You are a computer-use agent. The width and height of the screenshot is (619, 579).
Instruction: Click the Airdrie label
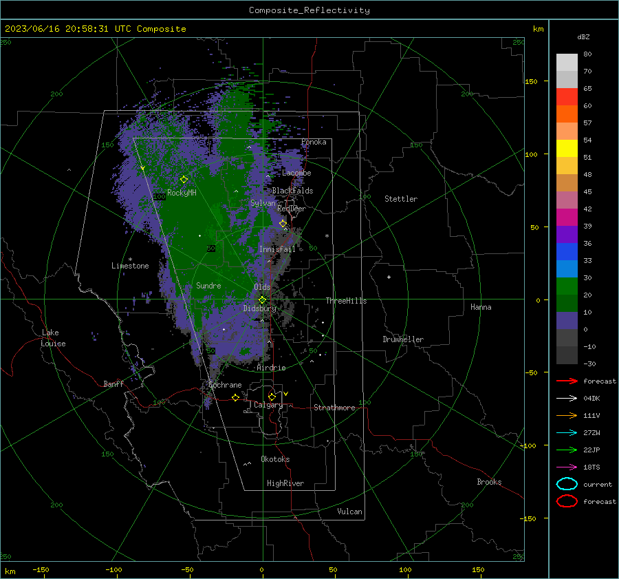pyautogui.click(x=271, y=368)
